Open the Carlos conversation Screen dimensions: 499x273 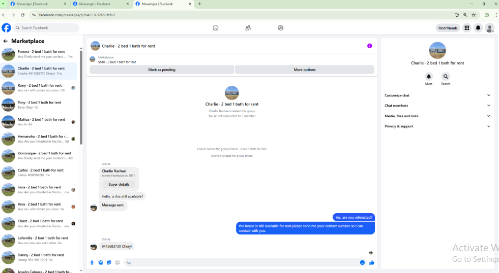[x=39, y=173]
